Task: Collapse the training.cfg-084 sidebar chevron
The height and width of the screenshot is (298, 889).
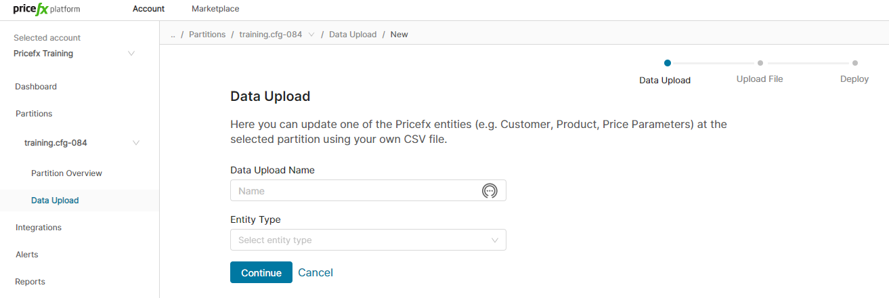Action: (136, 143)
